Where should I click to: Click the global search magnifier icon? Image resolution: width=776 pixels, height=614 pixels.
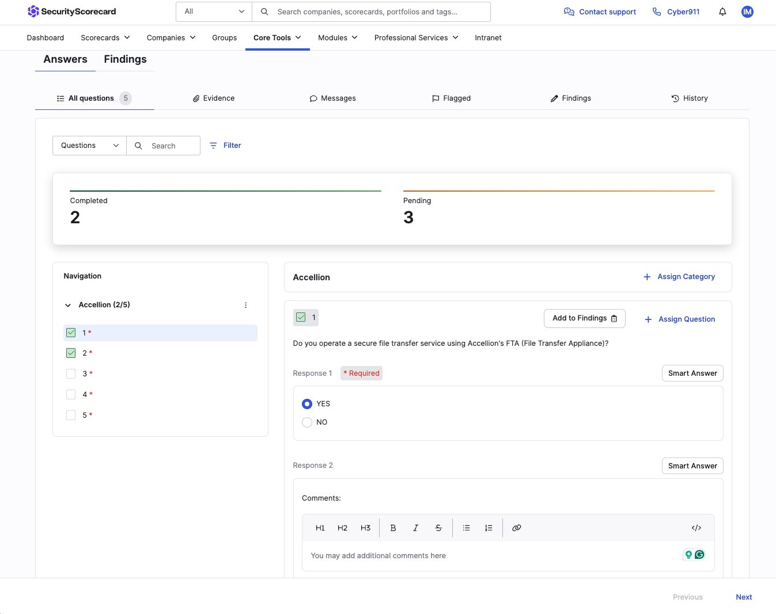pos(264,12)
